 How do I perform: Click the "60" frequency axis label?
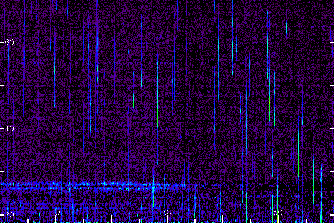[9, 42]
